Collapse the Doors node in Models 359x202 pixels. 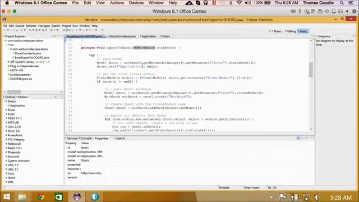tap(4, 101)
